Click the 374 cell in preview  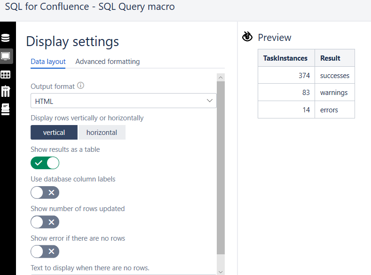click(x=286, y=75)
